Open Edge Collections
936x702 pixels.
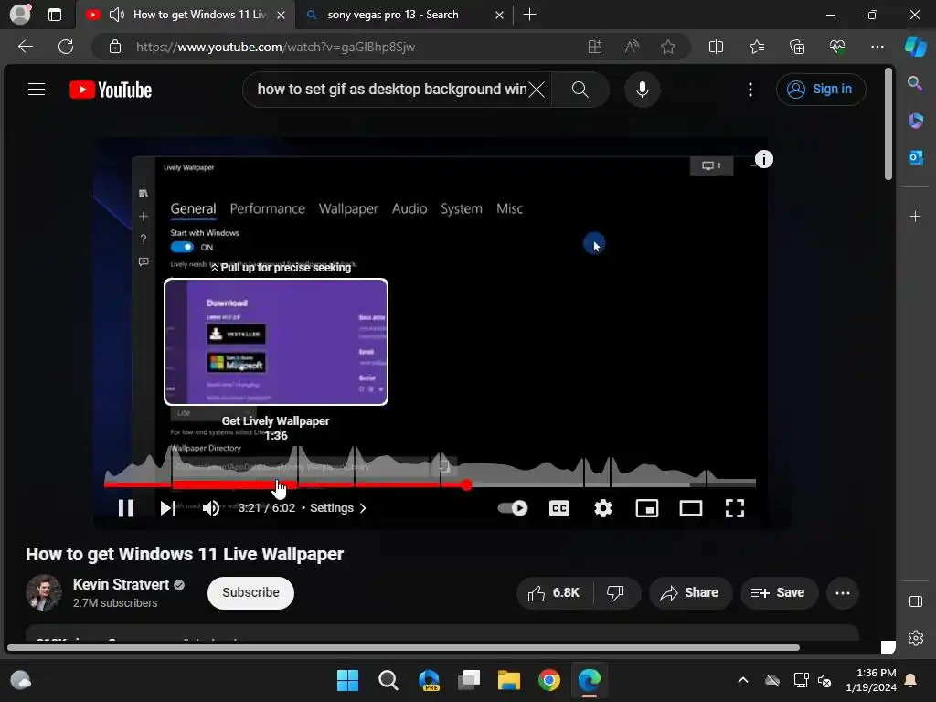797,47
